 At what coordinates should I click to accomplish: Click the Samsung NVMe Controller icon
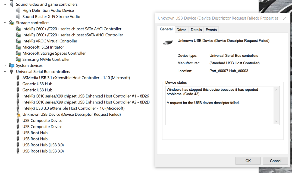click(x=18, y=59)
